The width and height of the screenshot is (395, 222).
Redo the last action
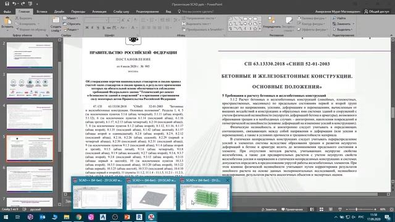23,4
